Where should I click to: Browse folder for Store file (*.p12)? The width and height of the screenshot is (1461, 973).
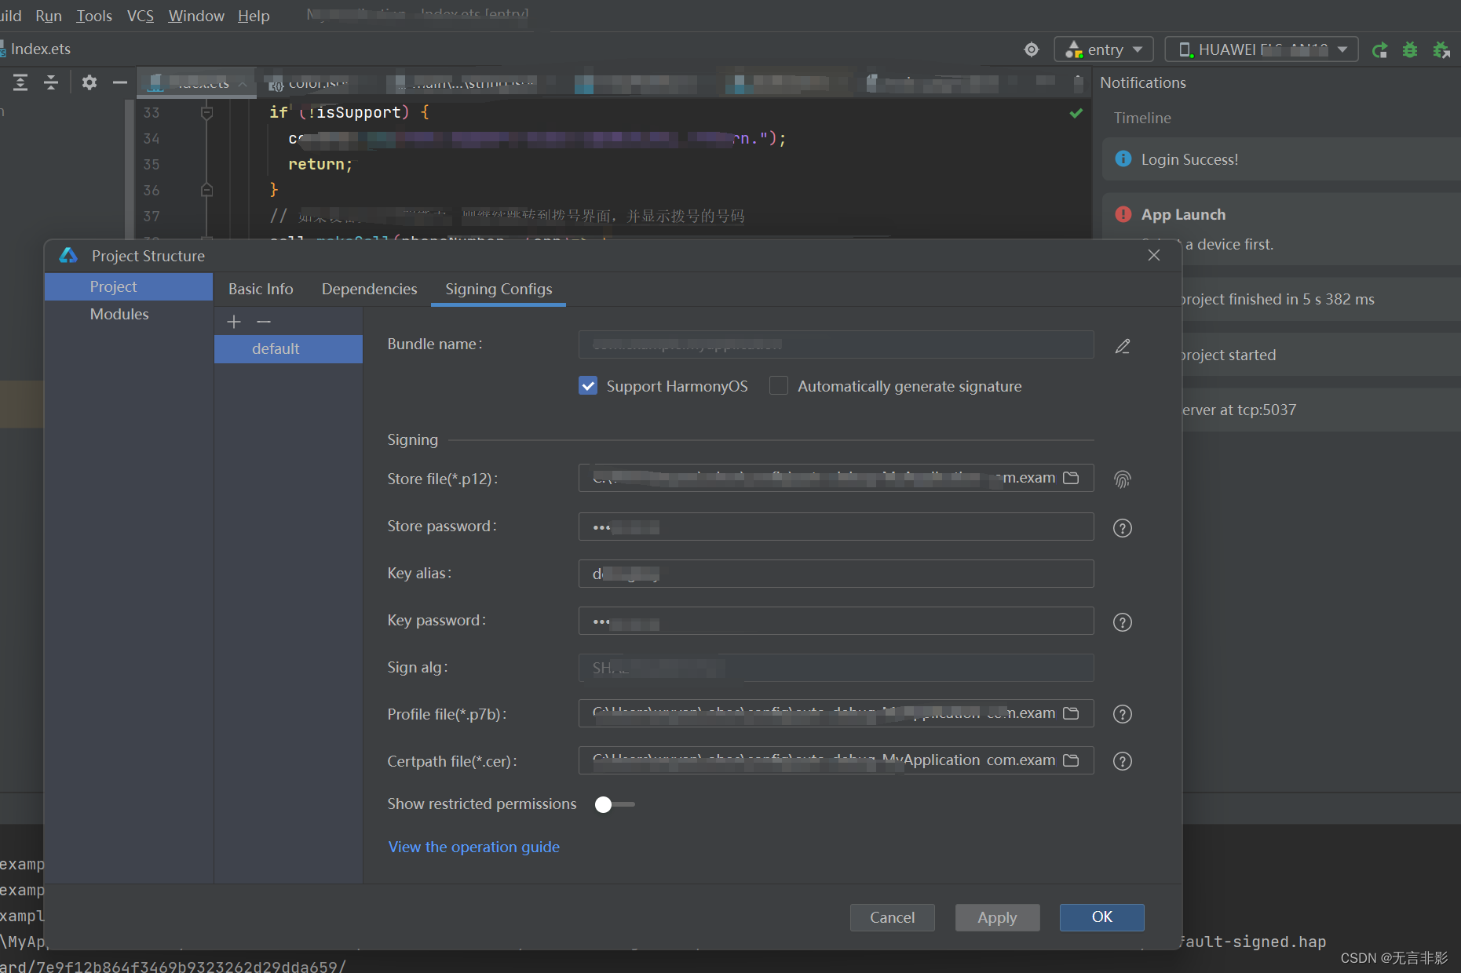click(1071, 478)
